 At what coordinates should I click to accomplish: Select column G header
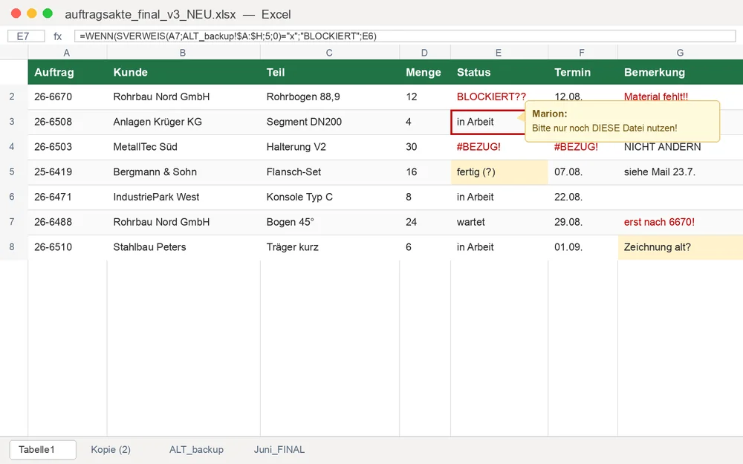(680, 53)
